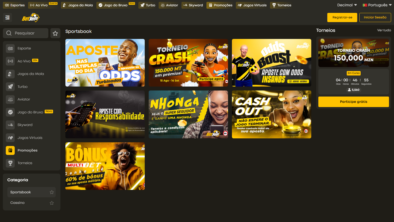
Task: Click the Em Curso status badge
Action: point(354,73)
